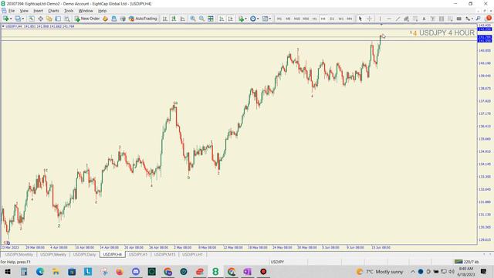Open the red notification icon

coord(489,19)
